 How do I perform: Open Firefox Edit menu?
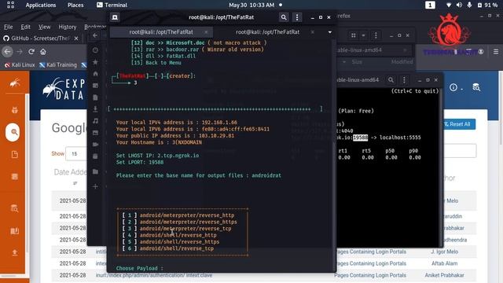pos(26,27)
